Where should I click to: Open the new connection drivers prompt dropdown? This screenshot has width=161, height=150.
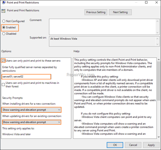click(x=31, y=110)
